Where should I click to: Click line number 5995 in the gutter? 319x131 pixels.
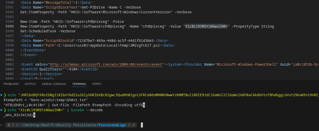[x=10, y=26]
